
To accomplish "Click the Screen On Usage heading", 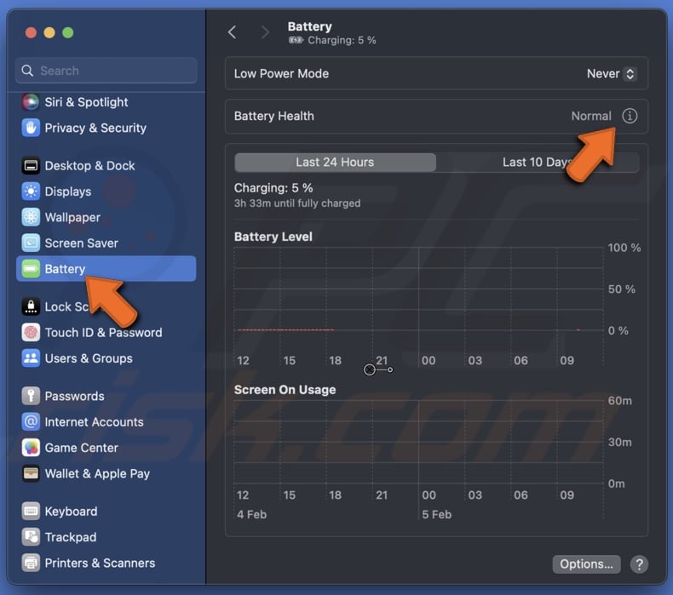I will click(285, 390).
